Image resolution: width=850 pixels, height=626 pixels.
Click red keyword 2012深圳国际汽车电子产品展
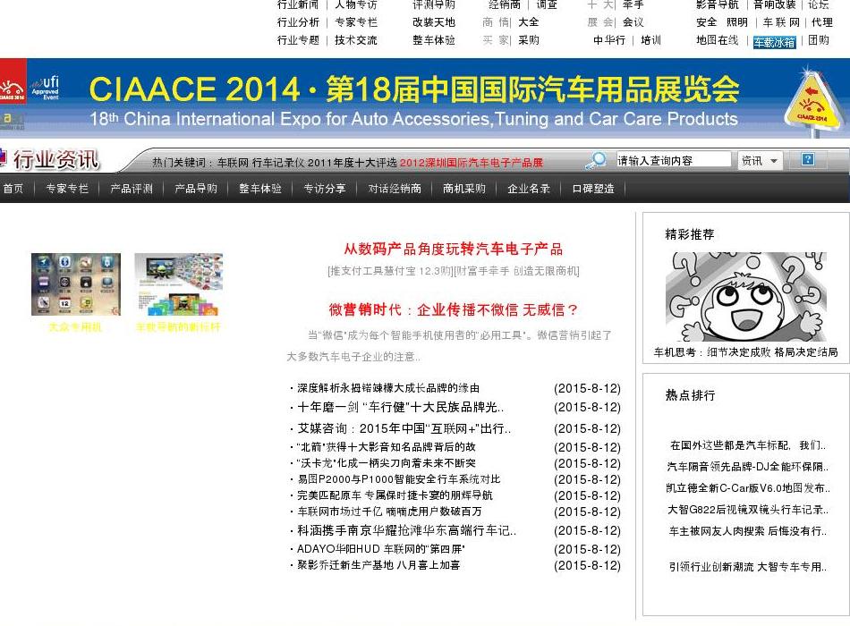[471, 163]
